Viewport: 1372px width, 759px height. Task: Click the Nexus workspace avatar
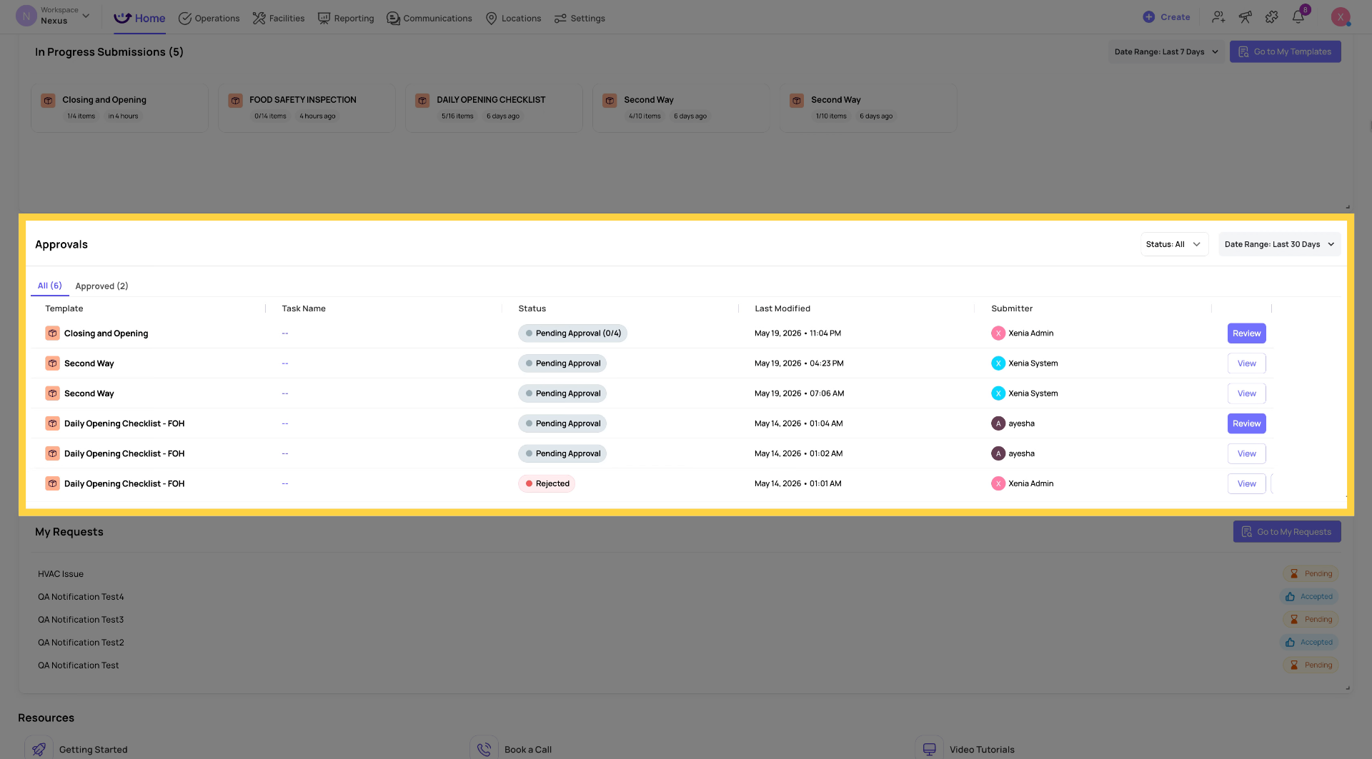[26, 16]
